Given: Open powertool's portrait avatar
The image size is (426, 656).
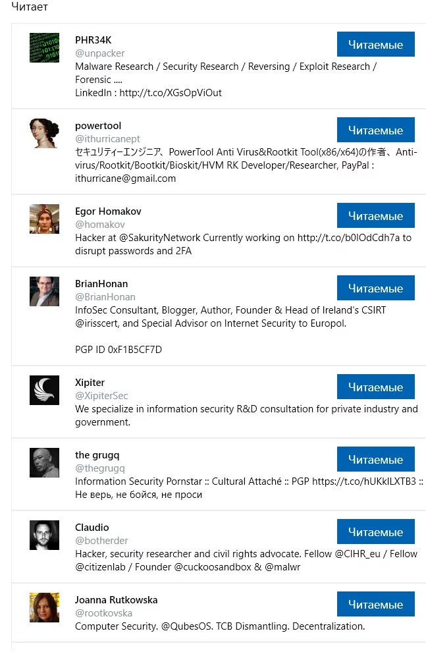Looking at the screenshot, I should tap(44, 133).
